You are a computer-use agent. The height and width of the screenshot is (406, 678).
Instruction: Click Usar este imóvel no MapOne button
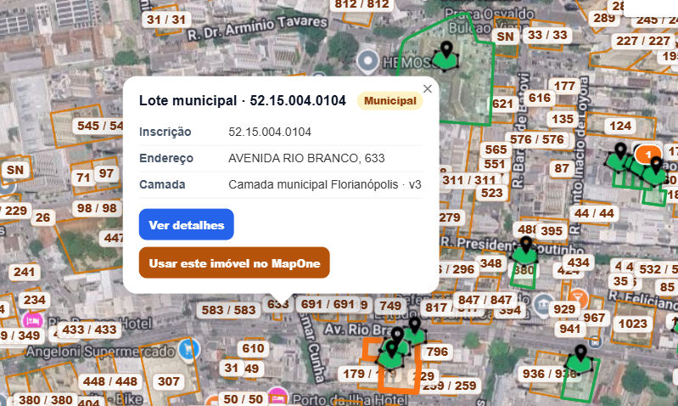pos(234,262)
